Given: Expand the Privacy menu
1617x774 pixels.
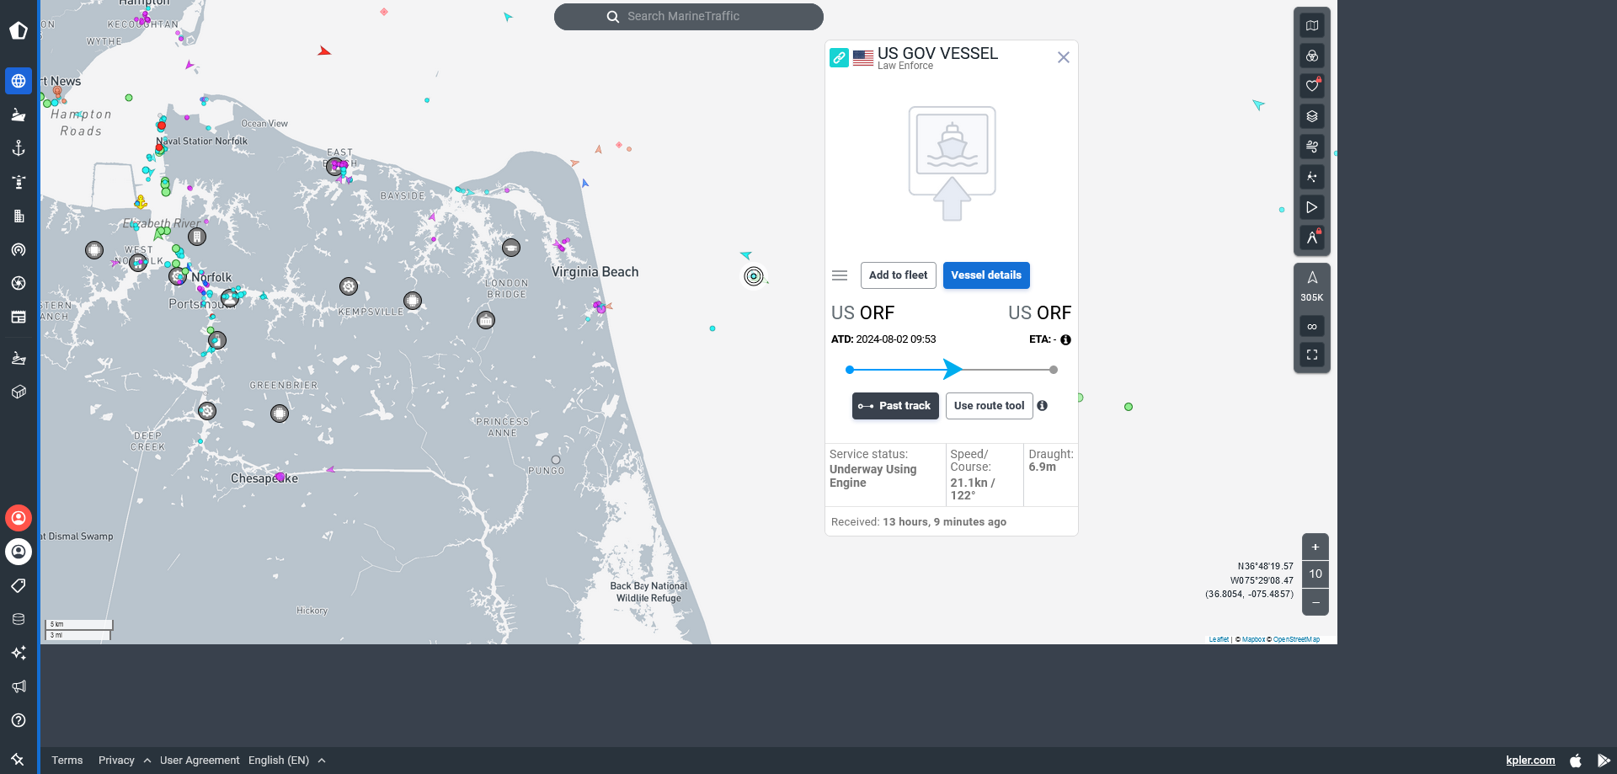Looking at the screenshot, I should pos(125,760).
